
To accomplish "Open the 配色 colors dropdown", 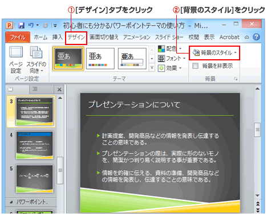I will (x=170, y=49).
